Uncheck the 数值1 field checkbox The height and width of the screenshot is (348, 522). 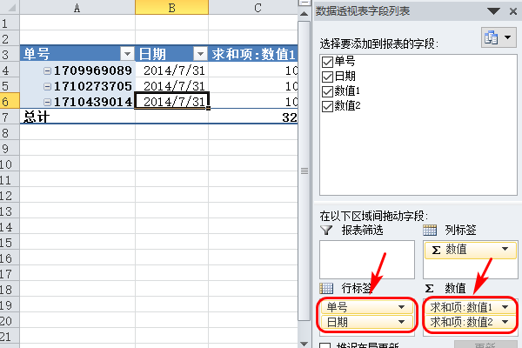(x=327, y=91)
